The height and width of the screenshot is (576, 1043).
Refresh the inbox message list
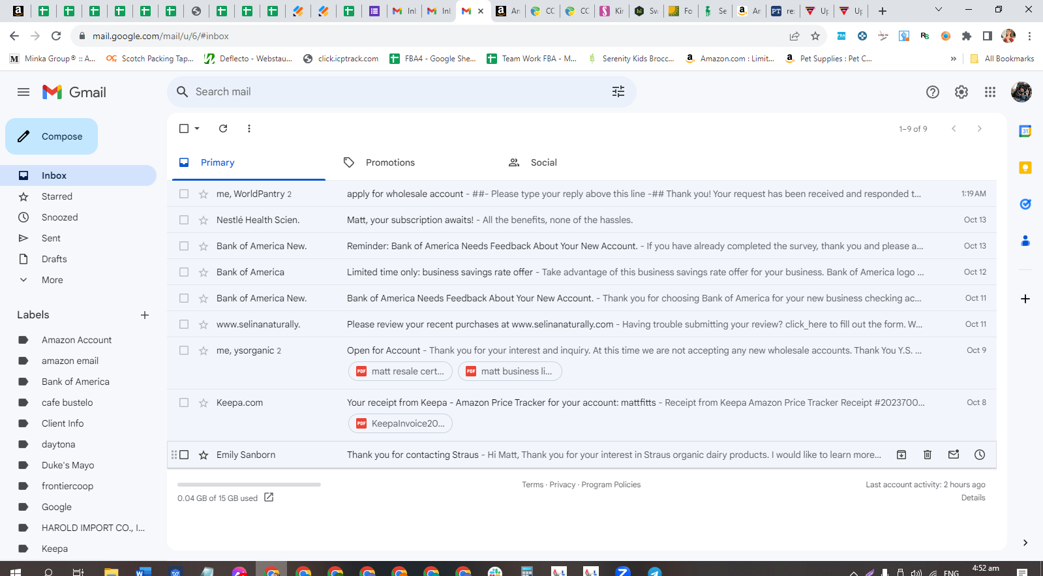223,129
